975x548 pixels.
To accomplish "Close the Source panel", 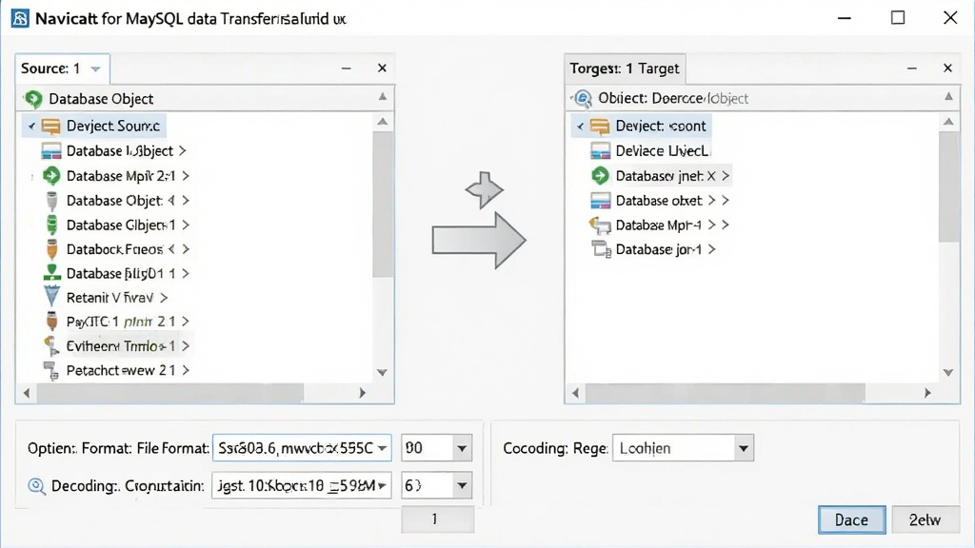I will coord(382,68).
